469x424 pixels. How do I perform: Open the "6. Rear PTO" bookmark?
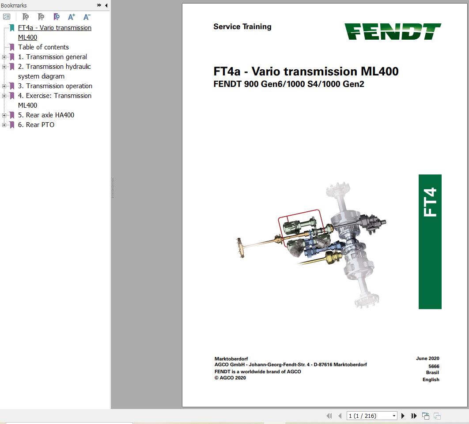(36, 125)
